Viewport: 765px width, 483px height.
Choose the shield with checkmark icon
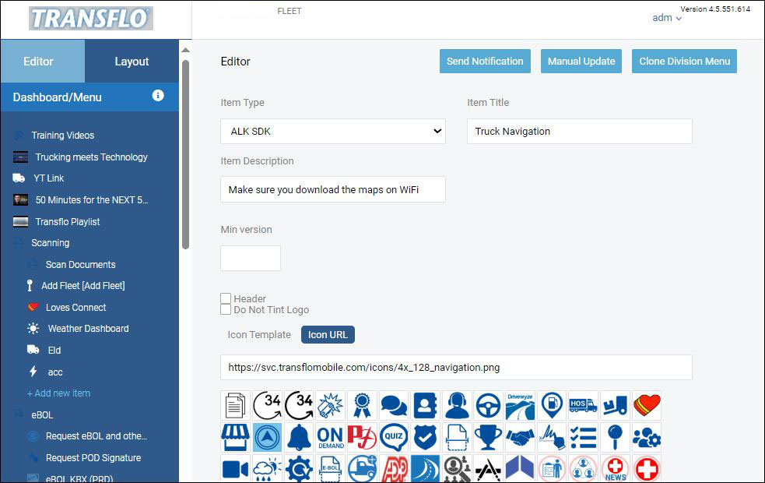click(x=425, y=437)
